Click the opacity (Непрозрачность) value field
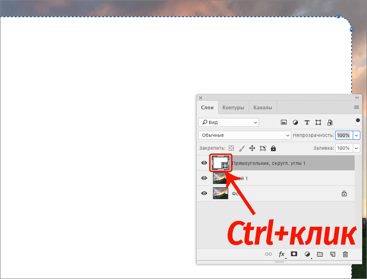Viewport: 367px width, 279px height. pyautogui.click(x=343, y=135)
